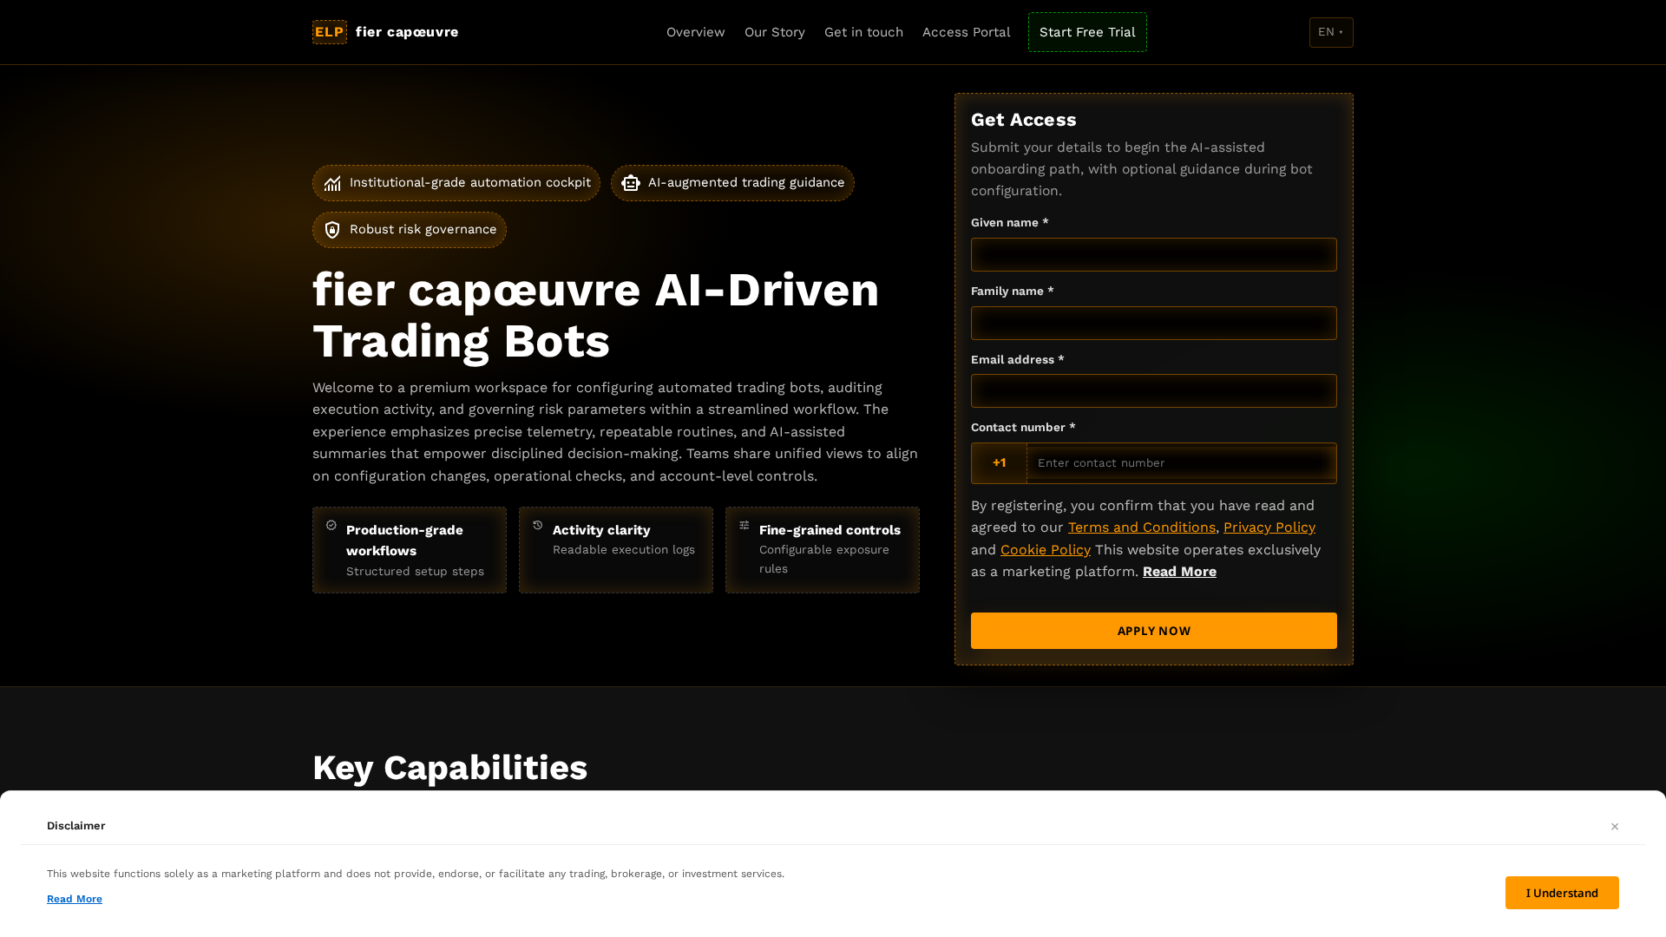Focus the Given name input field
This screenshot has width=1666, height=937.
point(1154,255)
